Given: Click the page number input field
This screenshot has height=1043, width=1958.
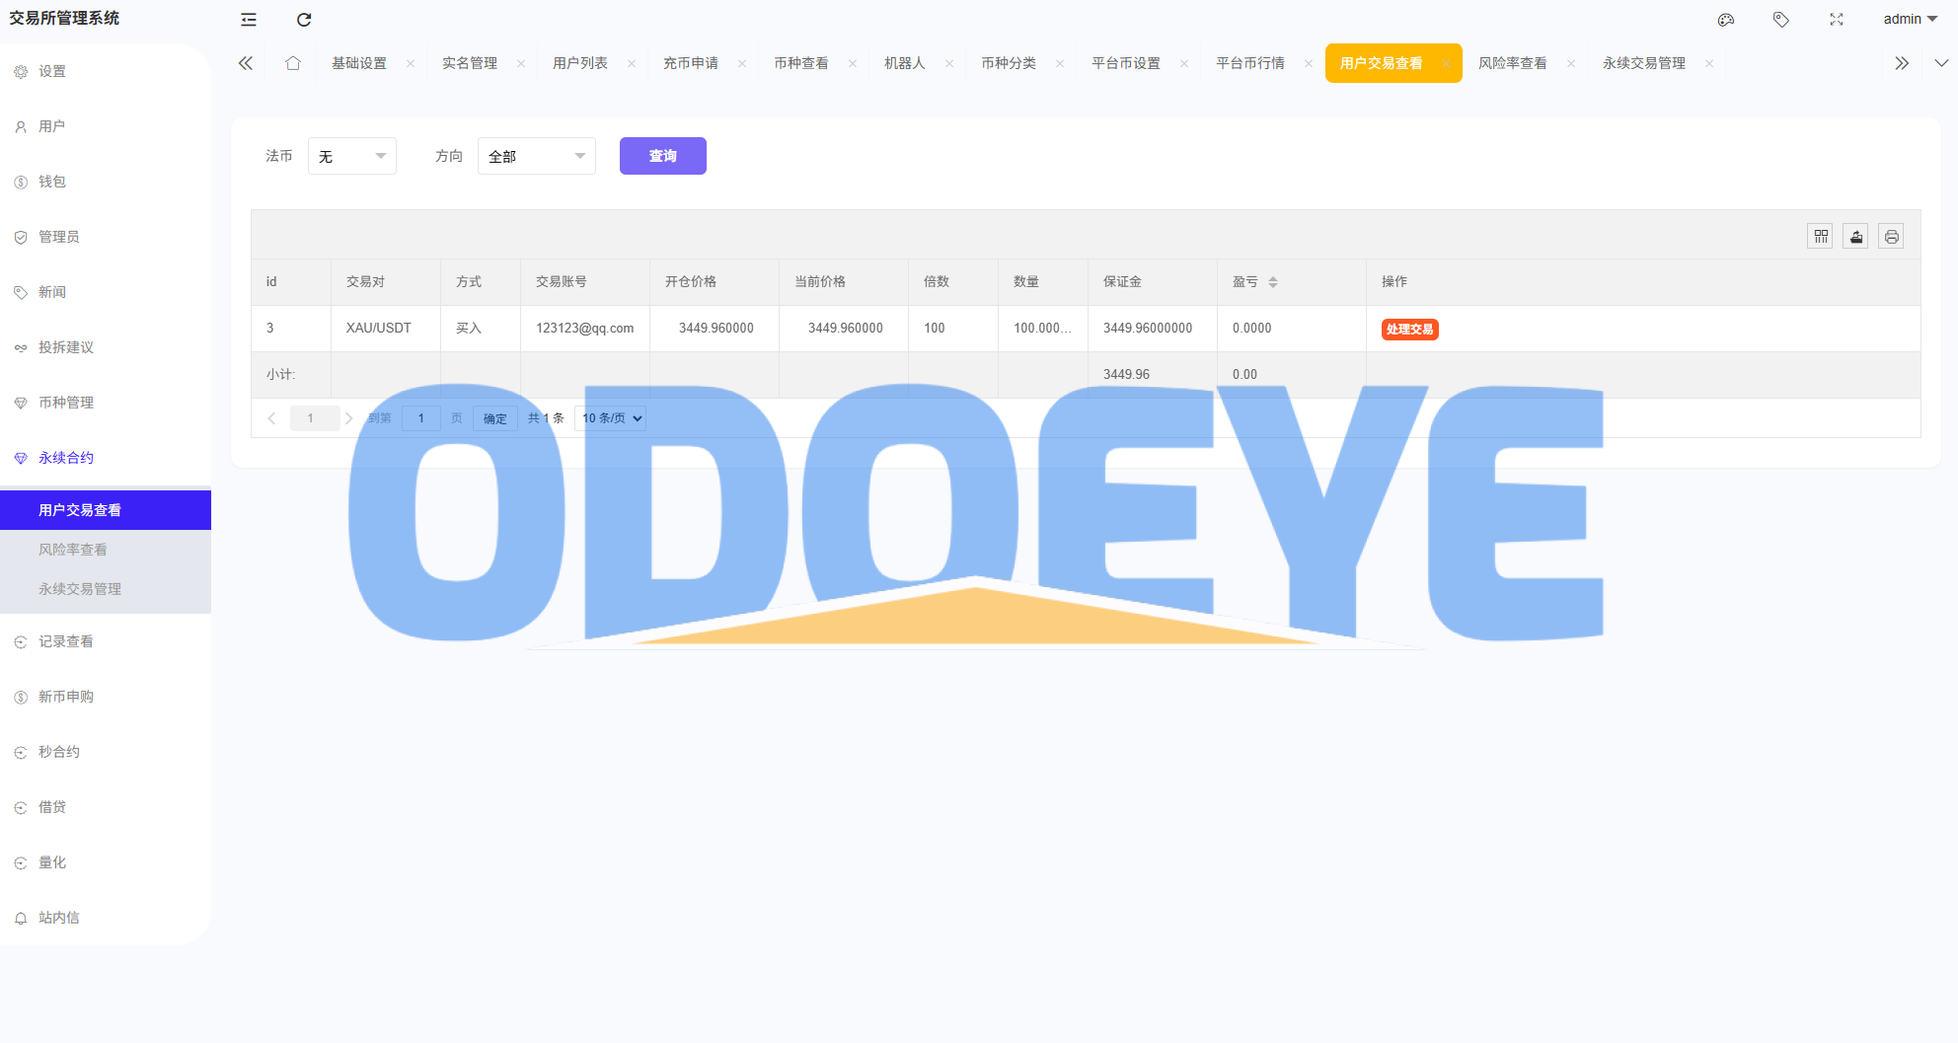Looking at the screenshot, I should pos(421,417).
